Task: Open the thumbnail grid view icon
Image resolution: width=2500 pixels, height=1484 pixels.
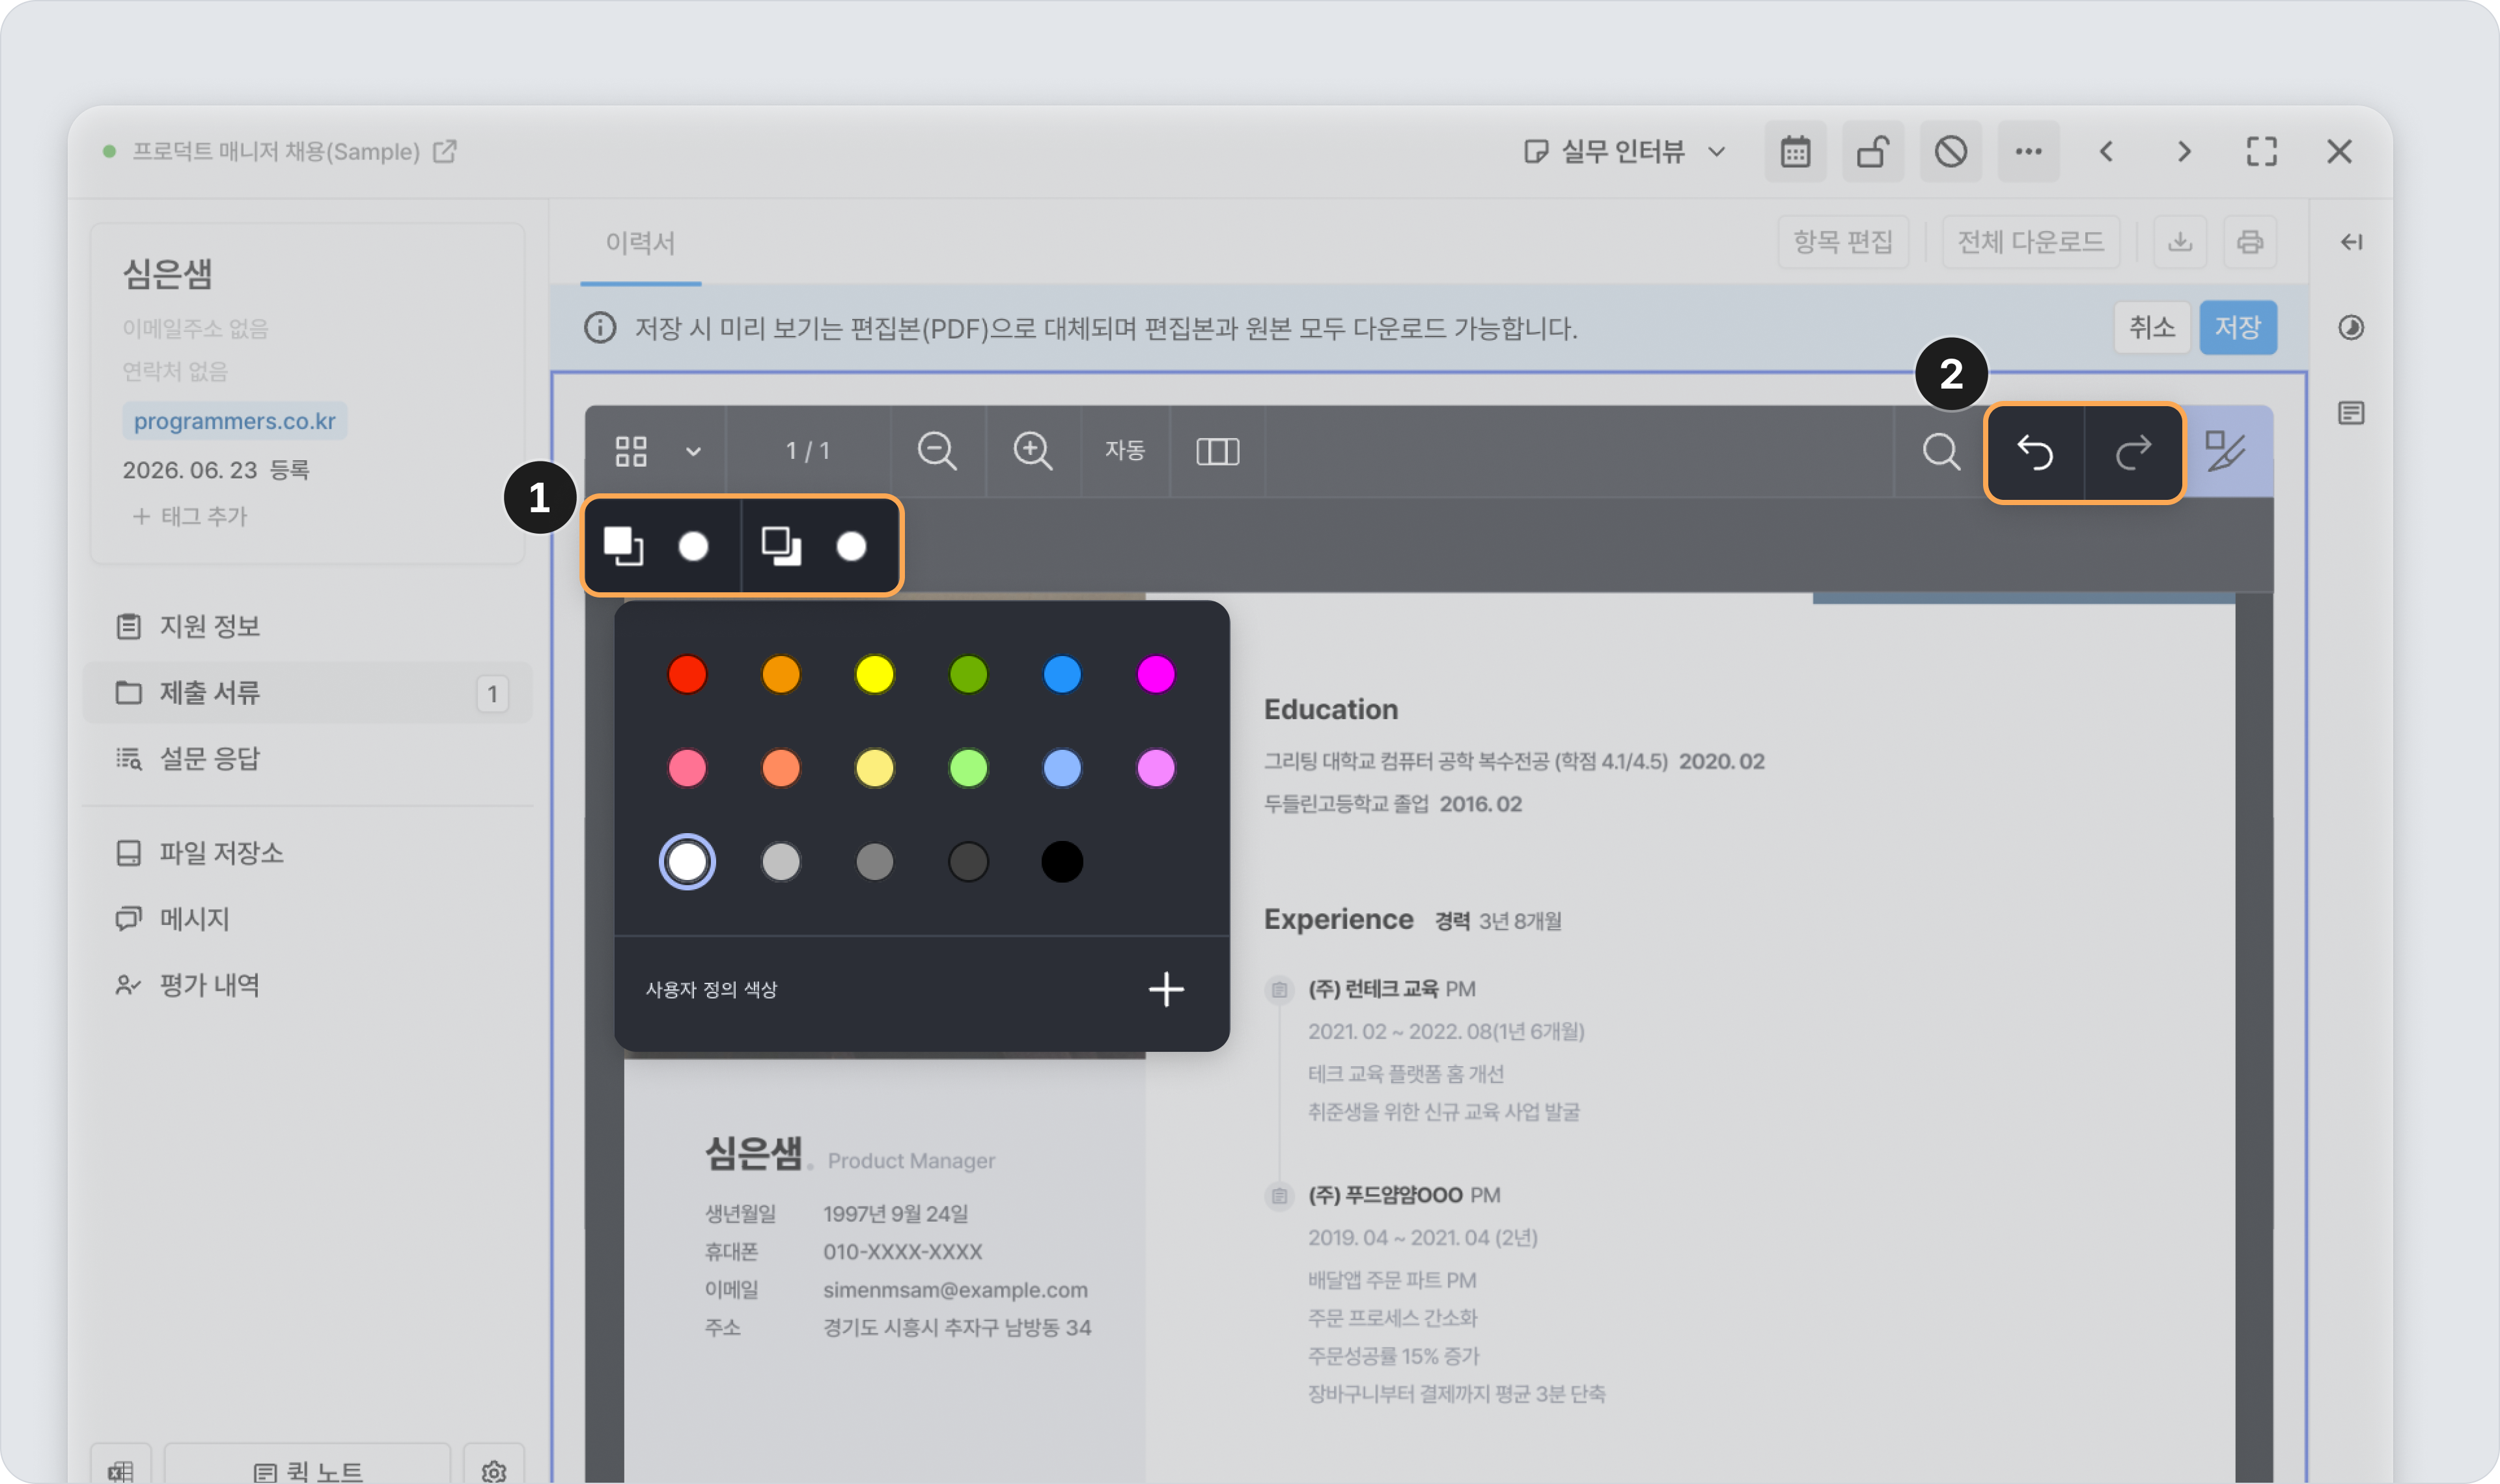Action: (631, 451)
